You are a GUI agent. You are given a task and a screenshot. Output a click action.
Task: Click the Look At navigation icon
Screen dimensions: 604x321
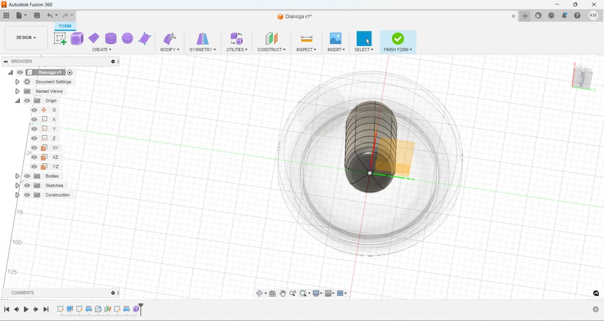272,293
